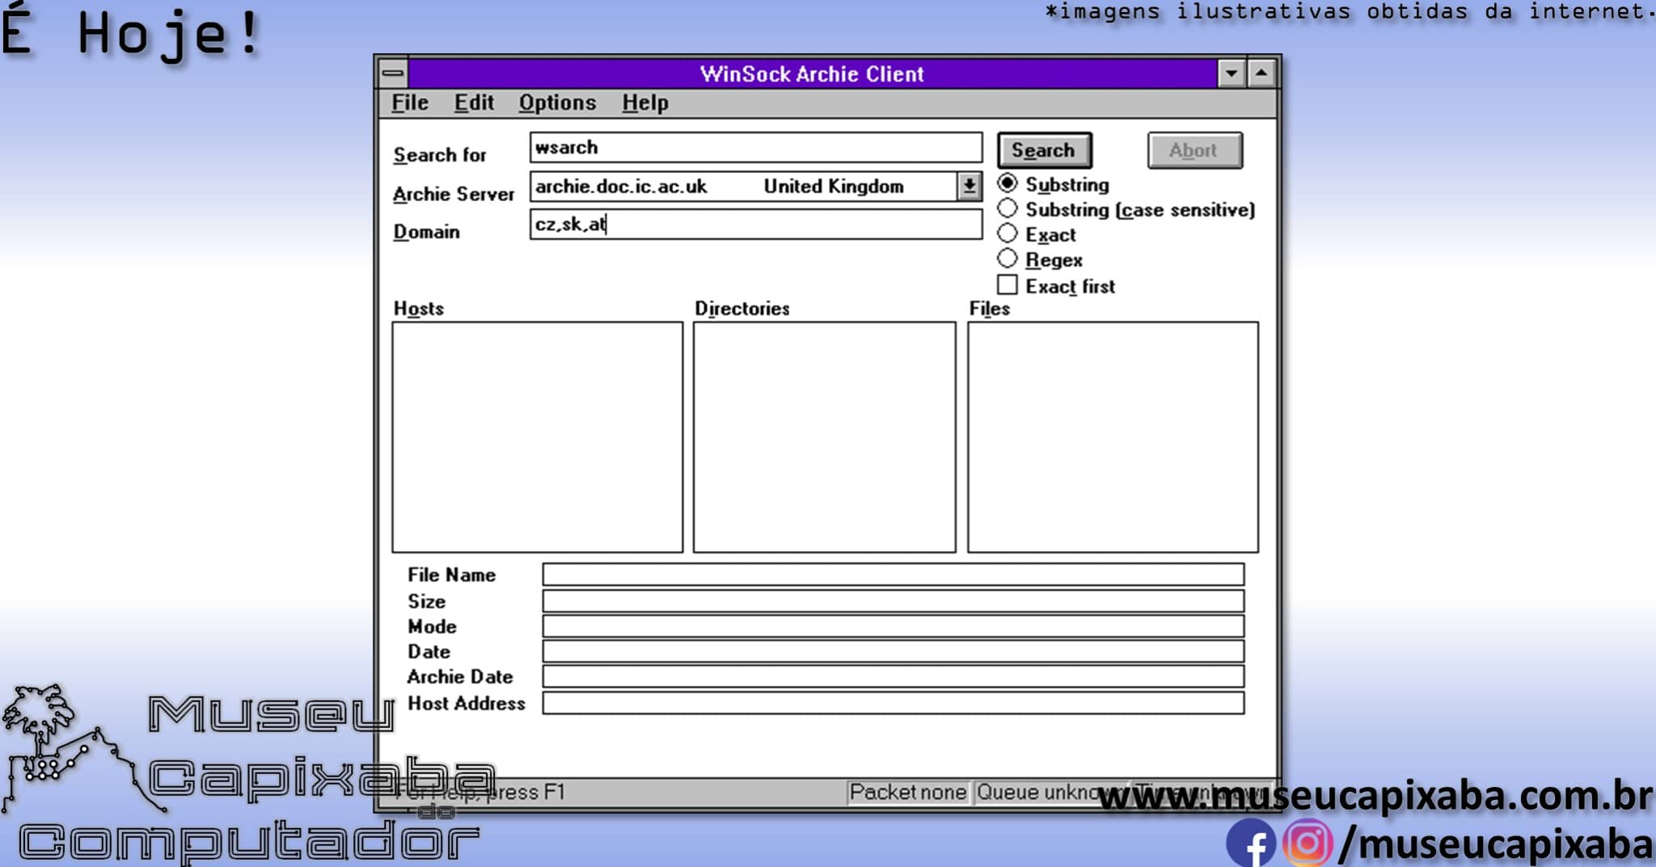Maximize the WinSock Archie Client window
This screenshot has width=1656, height=867.
(x=1261, y=74)
